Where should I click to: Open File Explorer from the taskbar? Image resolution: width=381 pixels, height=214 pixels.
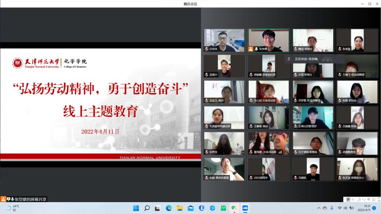(180, 208)
